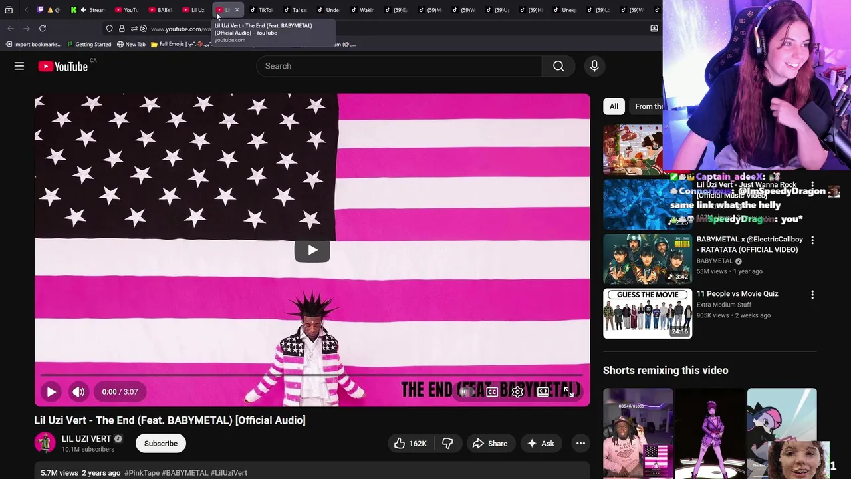Click the tracking protection shield icon
Image resolution: width=851 pixels, height=479 pixels.
(x=110, y=29)
